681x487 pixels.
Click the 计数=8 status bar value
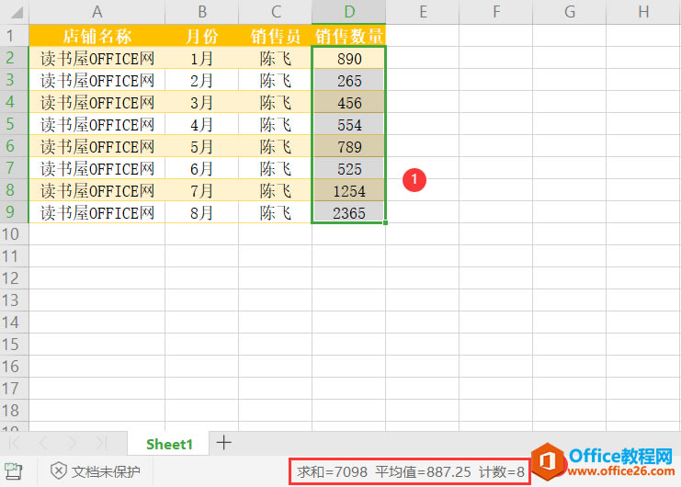point(502,471)
